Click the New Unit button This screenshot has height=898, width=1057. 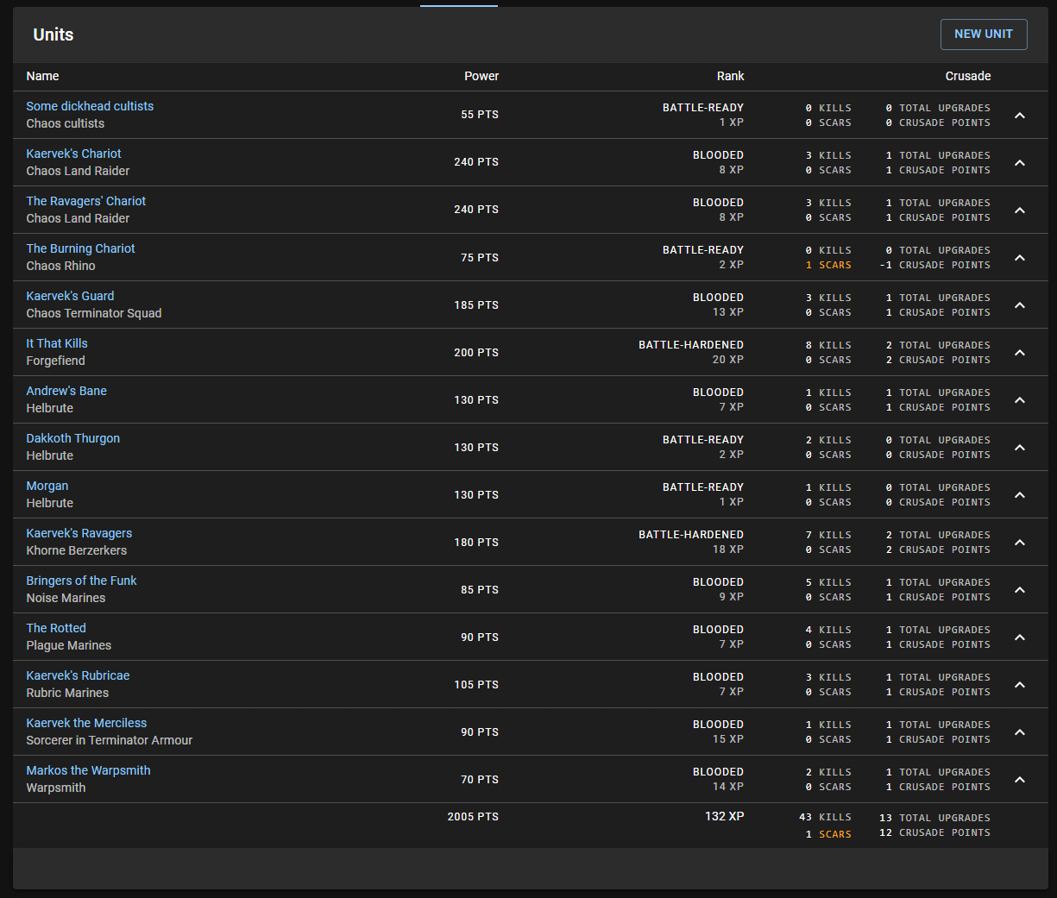983,35
